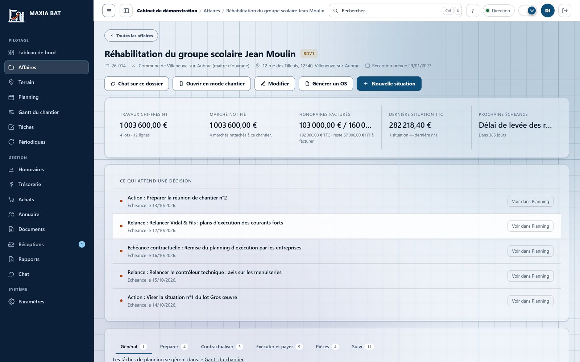Open the hamburger menu icon
580x362 pixels.
pos(109,10)
